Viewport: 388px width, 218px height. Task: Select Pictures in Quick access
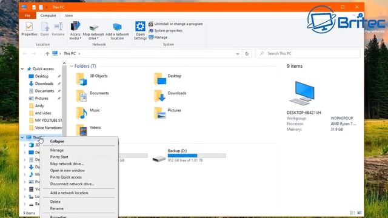click(x=42, y=98)
